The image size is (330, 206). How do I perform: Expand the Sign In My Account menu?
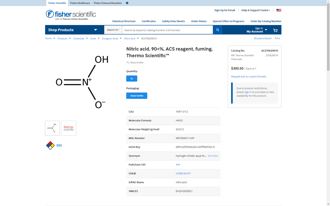click(x=257, y=30)
